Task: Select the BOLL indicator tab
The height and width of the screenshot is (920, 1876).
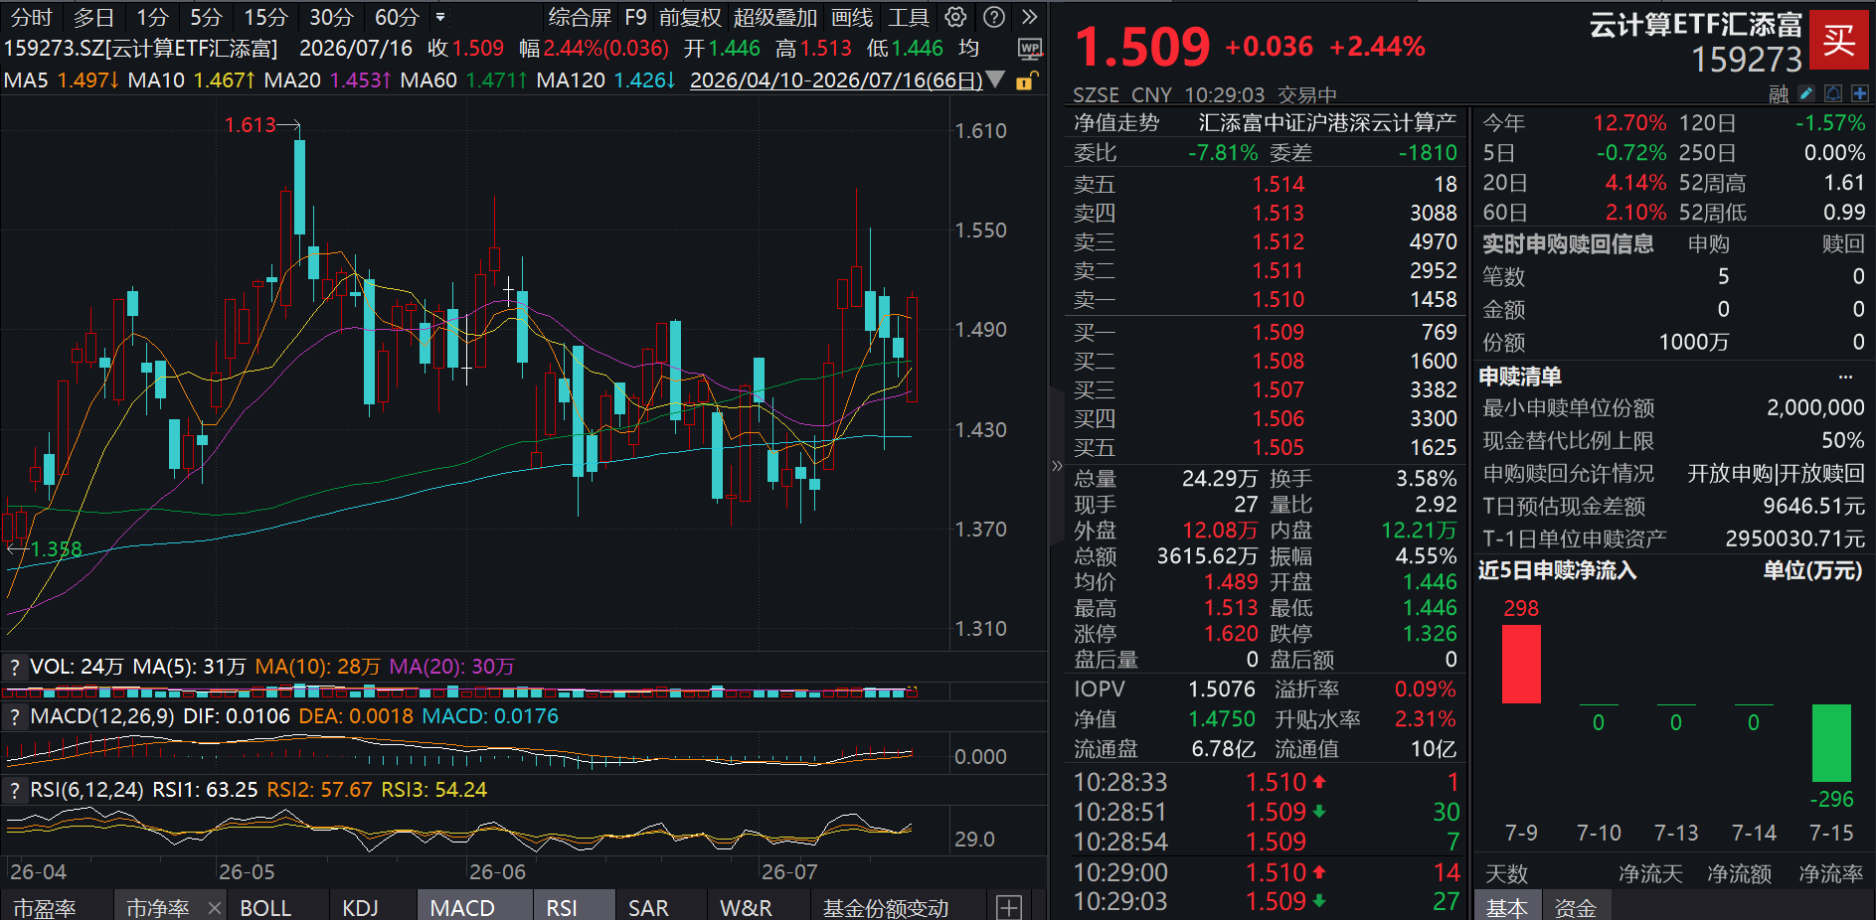Action: [265, 907]
